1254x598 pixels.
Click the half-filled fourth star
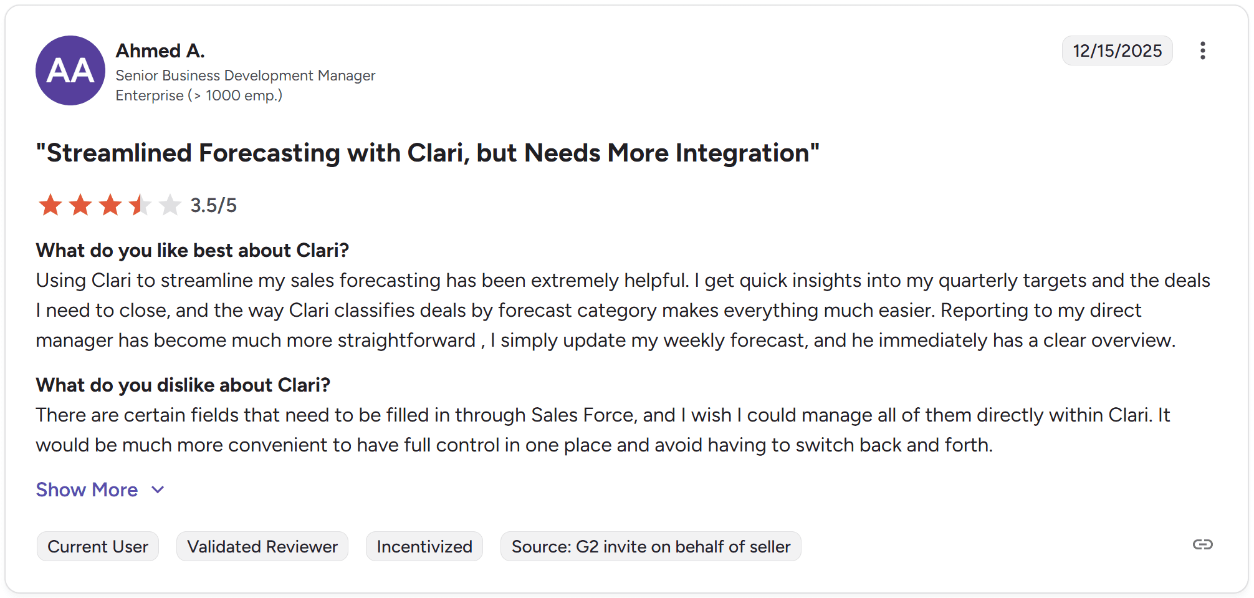coord(140,205)
